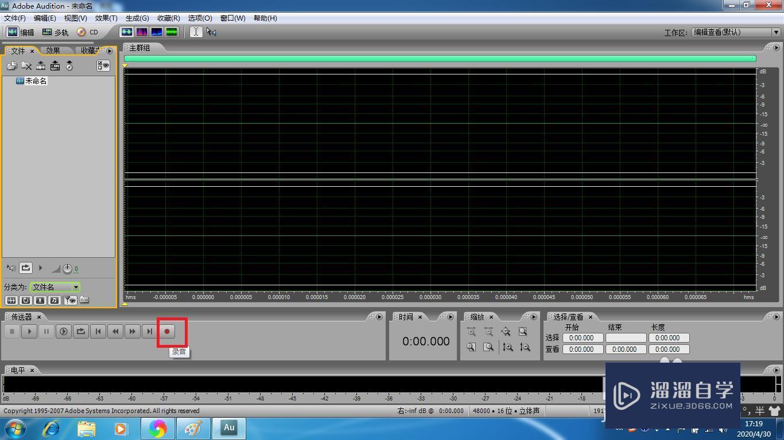Click zoom to left edge of selection
784x440 pixels.
471,347
